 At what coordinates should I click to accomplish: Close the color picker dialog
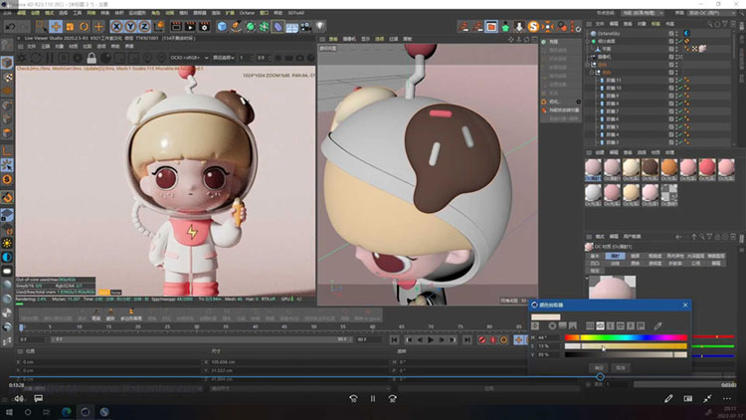click(683, 305)
